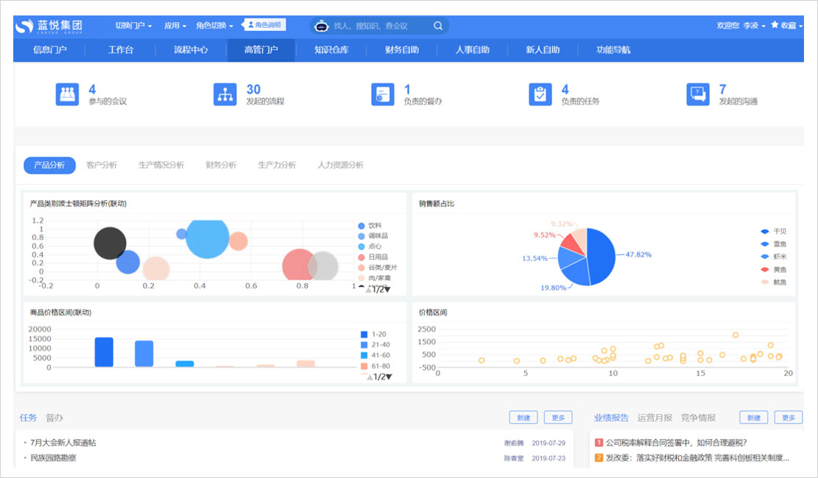Open the 7月大会新人报道帖 task link
This screenshot has height=478, width=818.
[x=63, y=443]
